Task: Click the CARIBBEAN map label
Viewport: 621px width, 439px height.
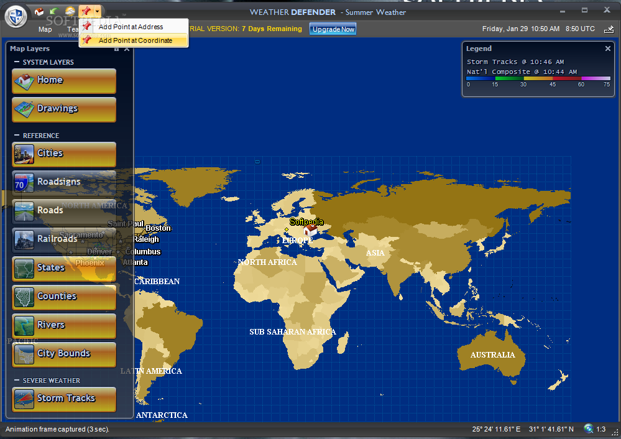Action: (x=157, y=281)
